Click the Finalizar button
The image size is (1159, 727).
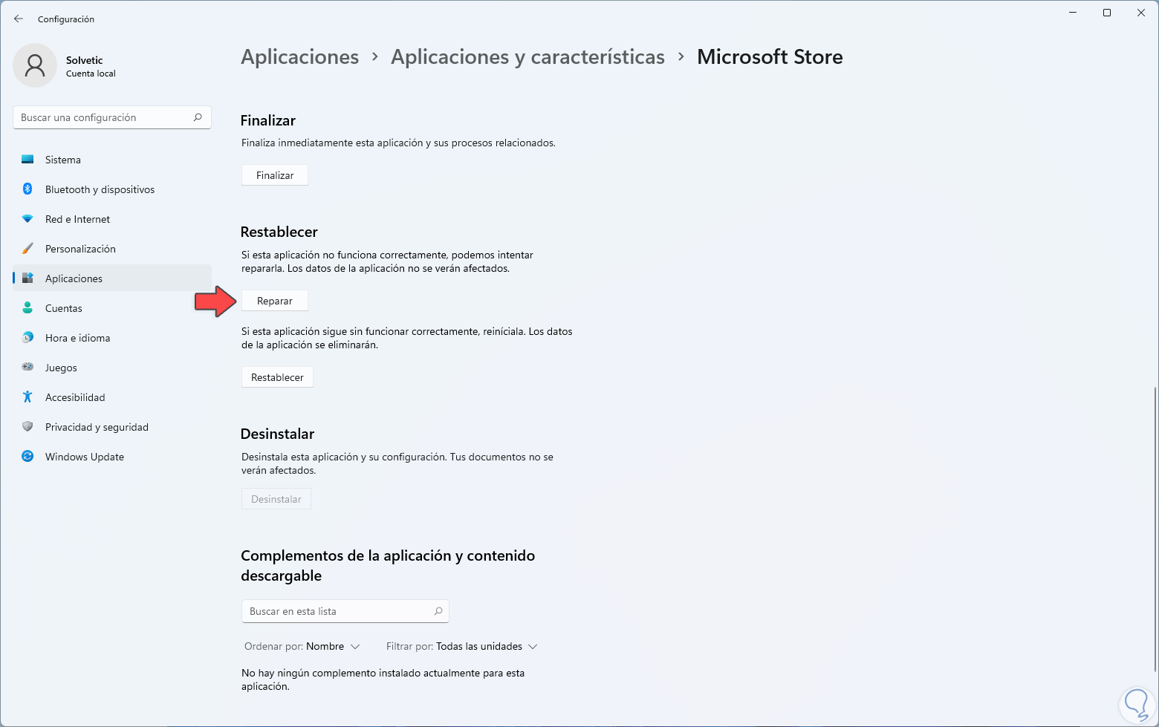click(x=275, y=175)
